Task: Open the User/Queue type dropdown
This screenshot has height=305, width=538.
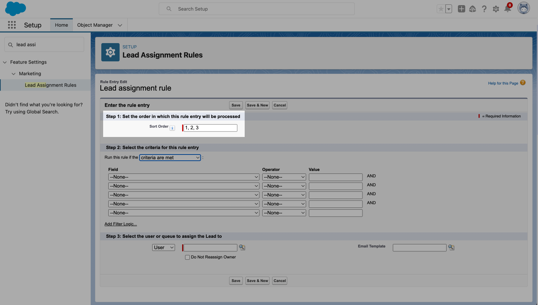Action: (163, 247)
